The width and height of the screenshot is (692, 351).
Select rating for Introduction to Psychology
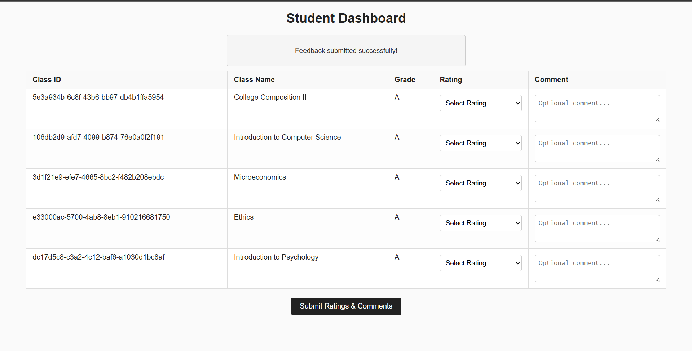[x=480, y=263]
